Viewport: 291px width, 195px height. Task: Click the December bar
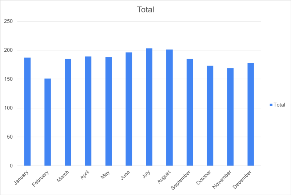click(x=251, y=114)
